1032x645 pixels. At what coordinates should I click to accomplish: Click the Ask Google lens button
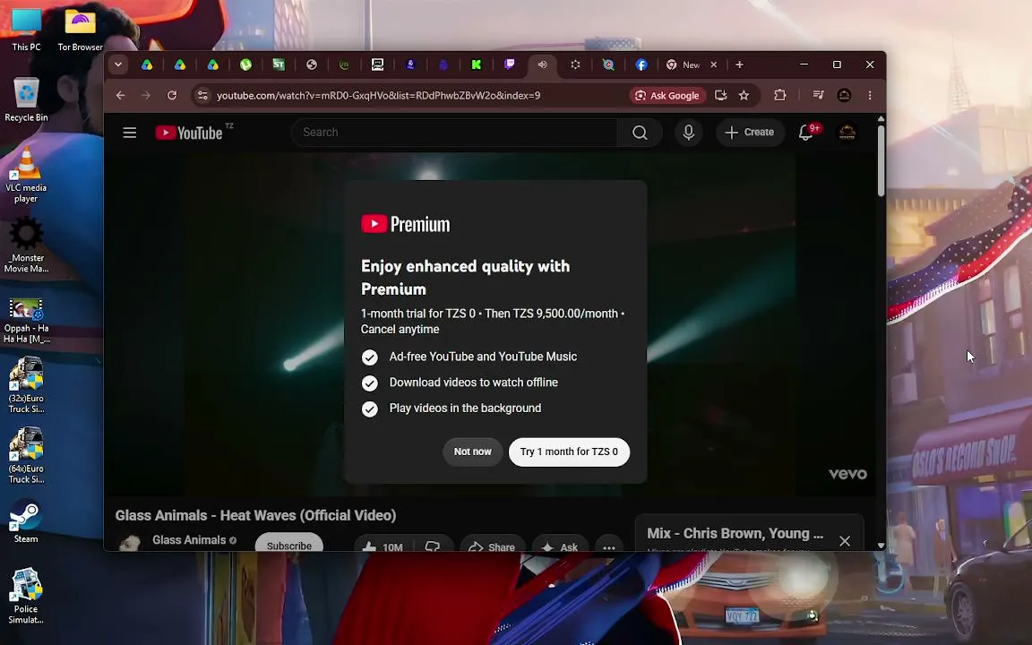pyautogui.click(x=667, y=96)
